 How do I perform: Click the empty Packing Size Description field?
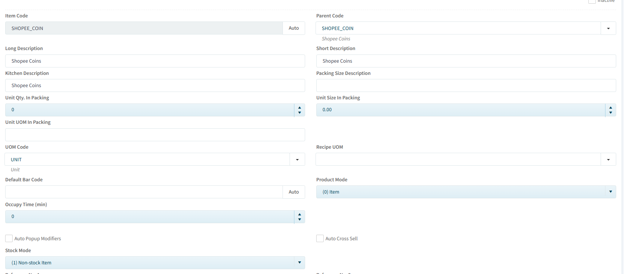[x=466, y=86]
